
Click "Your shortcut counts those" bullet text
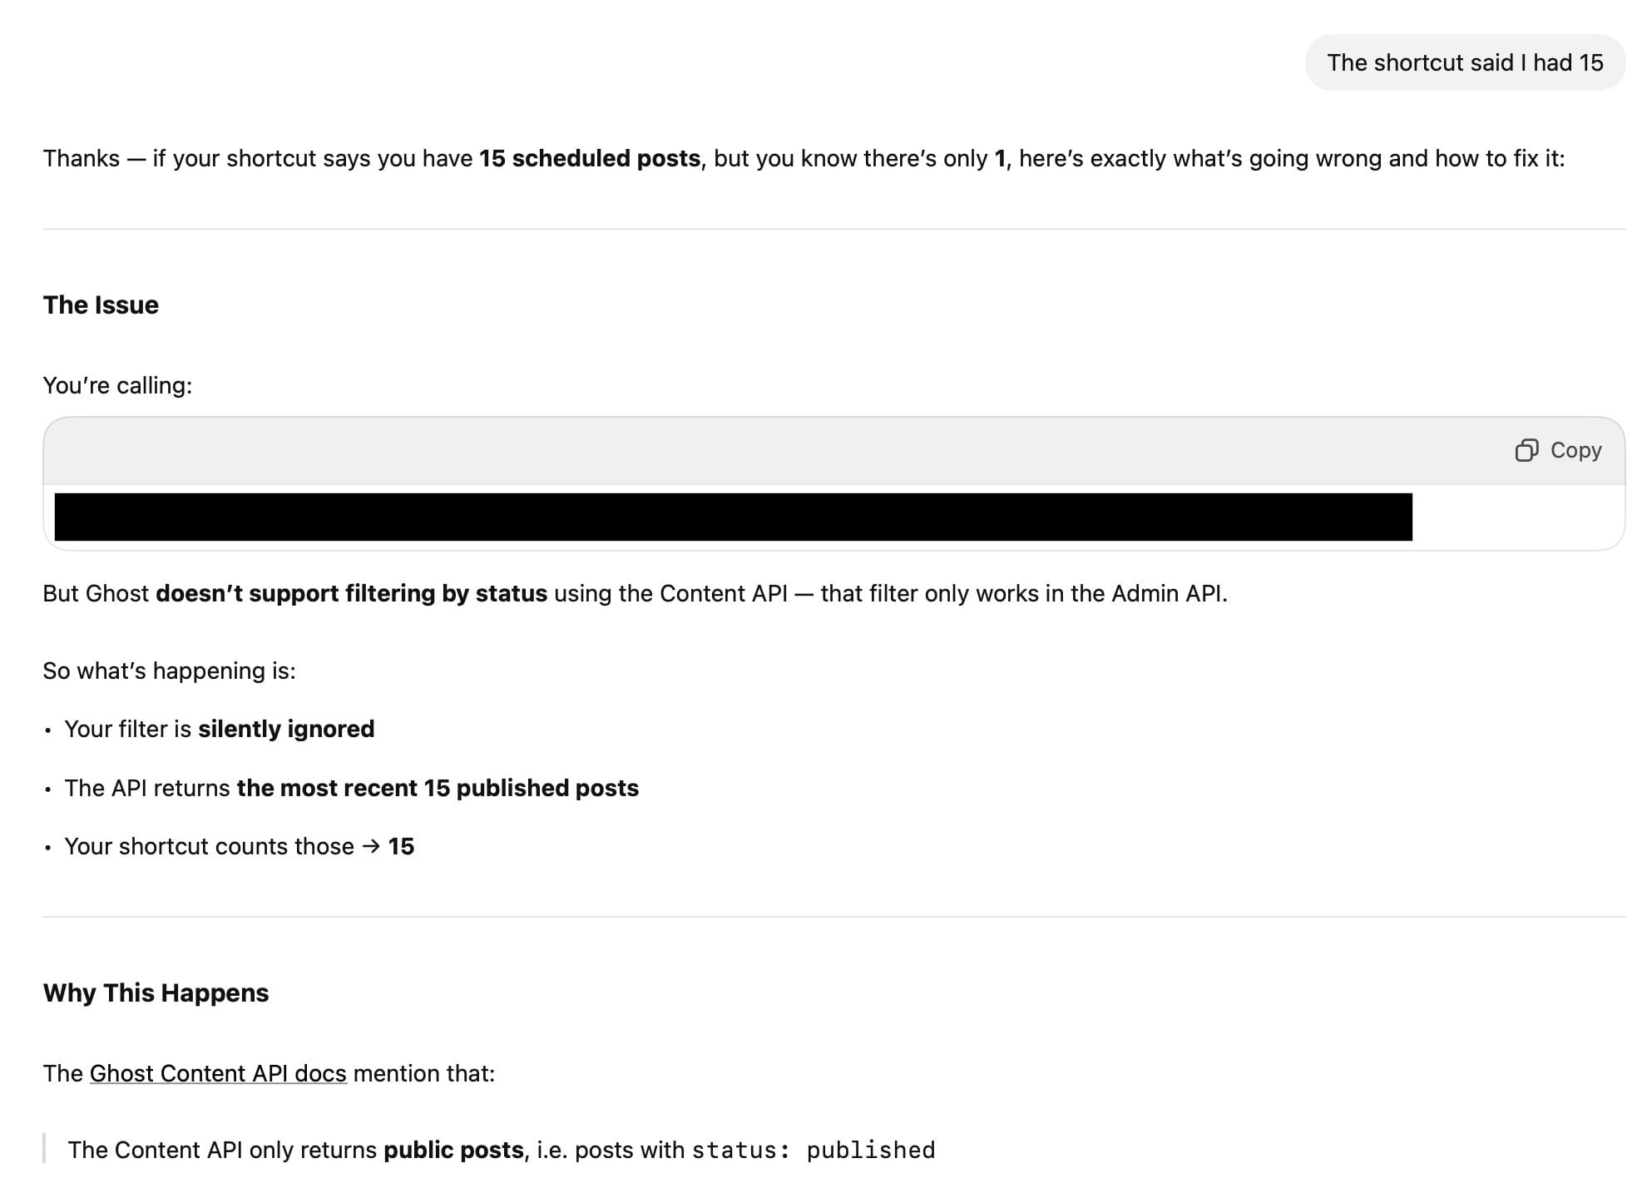coord(209,846)
